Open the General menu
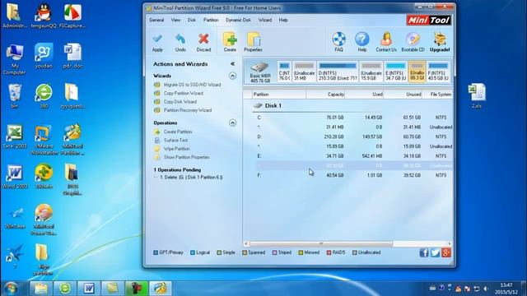The height and width of the screenshot is (296, 527). point(156,20)
